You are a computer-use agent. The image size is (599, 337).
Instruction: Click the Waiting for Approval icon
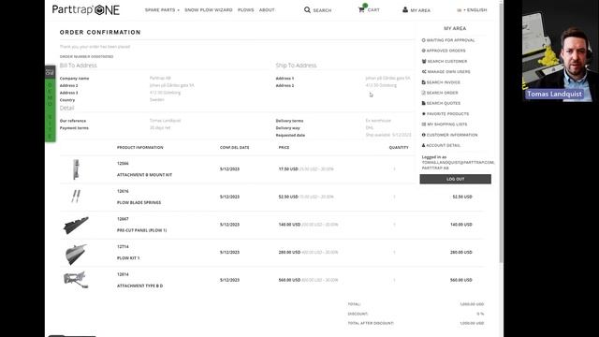click(423, 40)
